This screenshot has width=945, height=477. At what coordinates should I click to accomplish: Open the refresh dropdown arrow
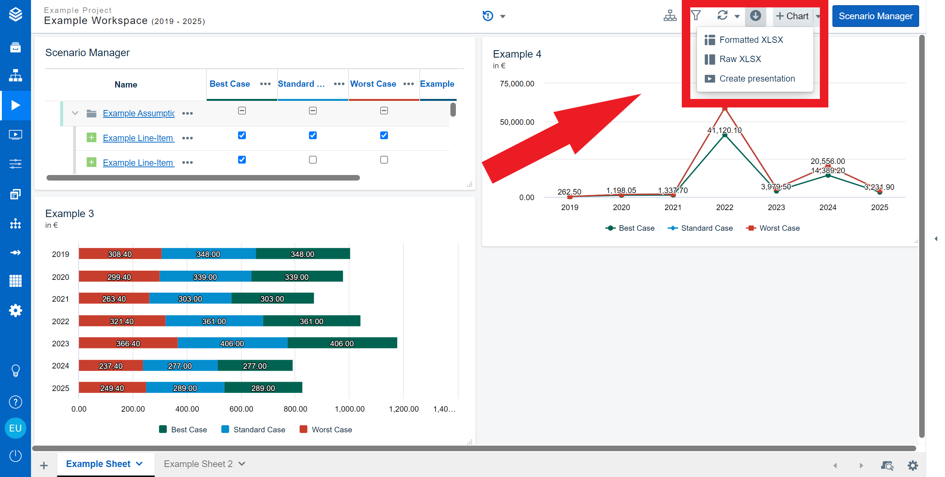(x=737, y=16)
